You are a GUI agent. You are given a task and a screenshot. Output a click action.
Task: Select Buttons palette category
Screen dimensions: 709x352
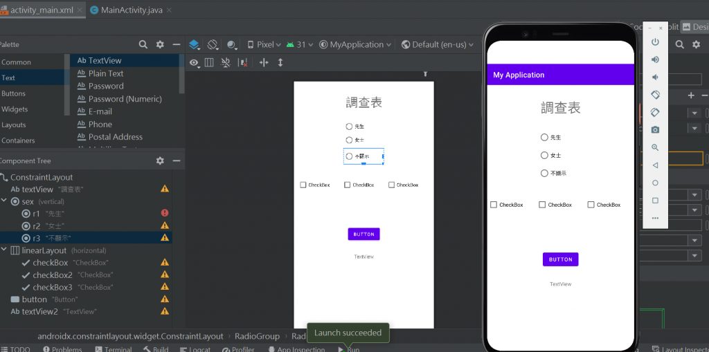[14, 93]
